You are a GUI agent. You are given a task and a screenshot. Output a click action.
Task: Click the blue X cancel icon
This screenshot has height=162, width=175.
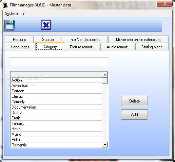pyautogui.click(x=46, y=25)
